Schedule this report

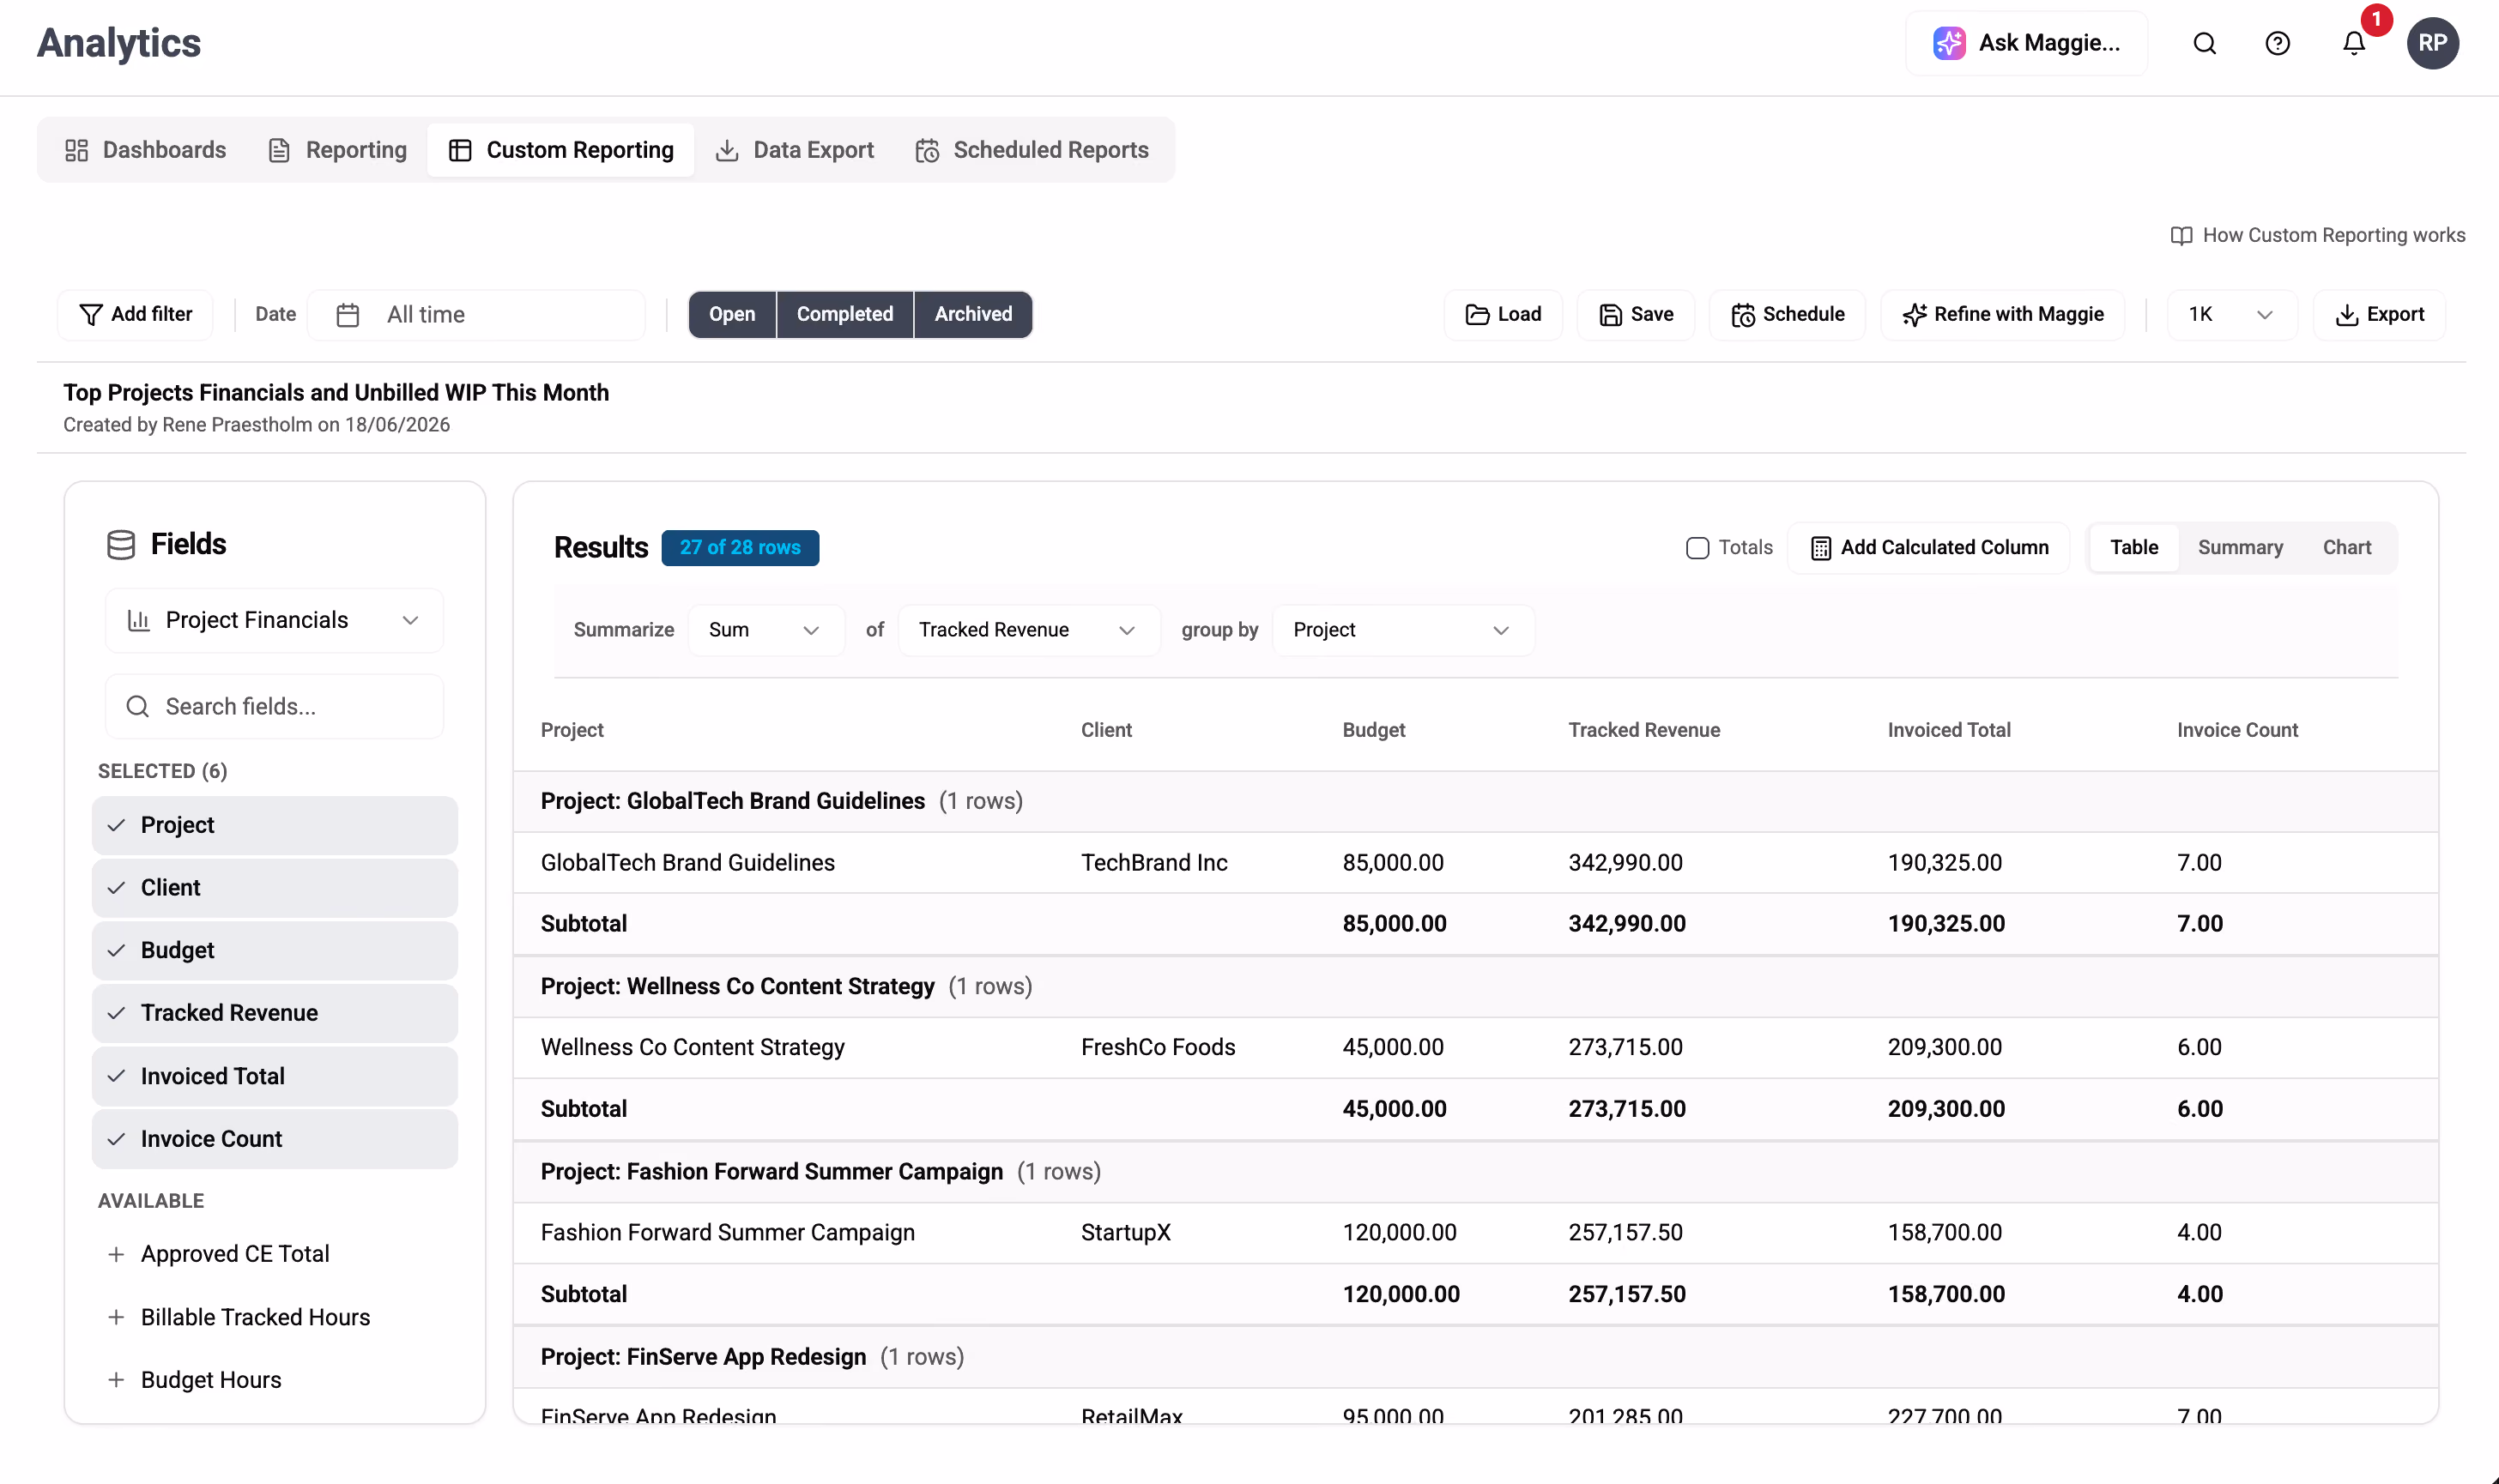pyautogui.click(x=1788, y=315)
